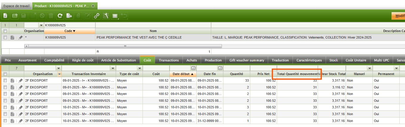The image size is (405, 127).
Task: Open form view of row ending 31-12-9999
Action: [13, 121]
